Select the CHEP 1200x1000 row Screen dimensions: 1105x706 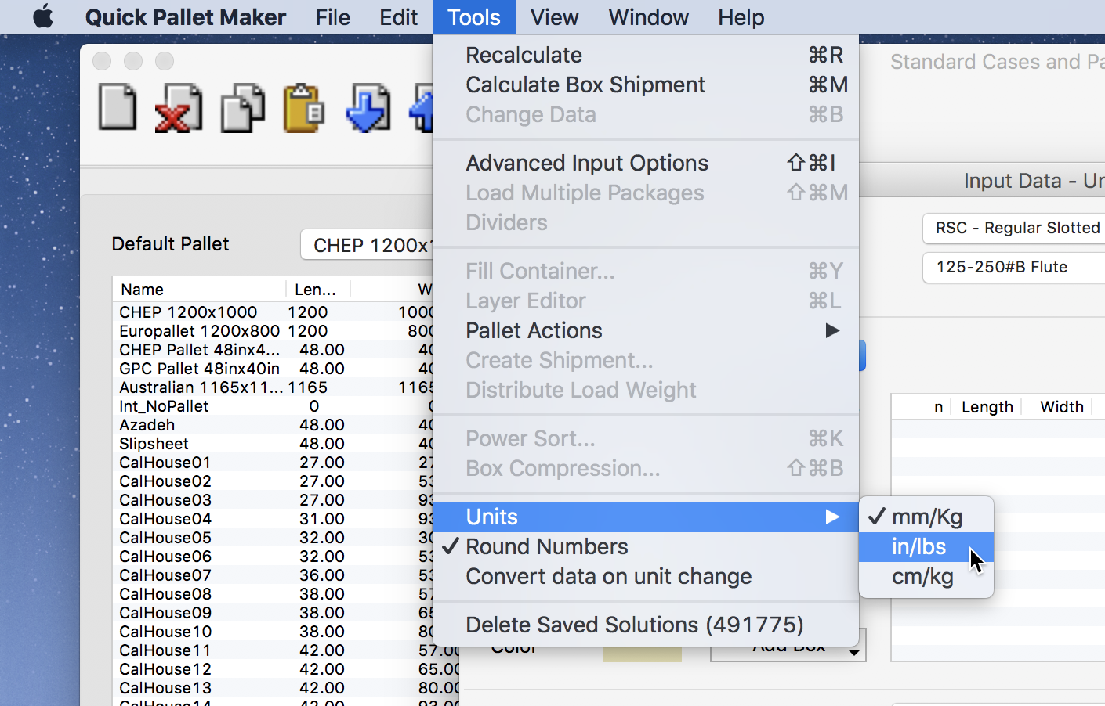pos(274,312)
